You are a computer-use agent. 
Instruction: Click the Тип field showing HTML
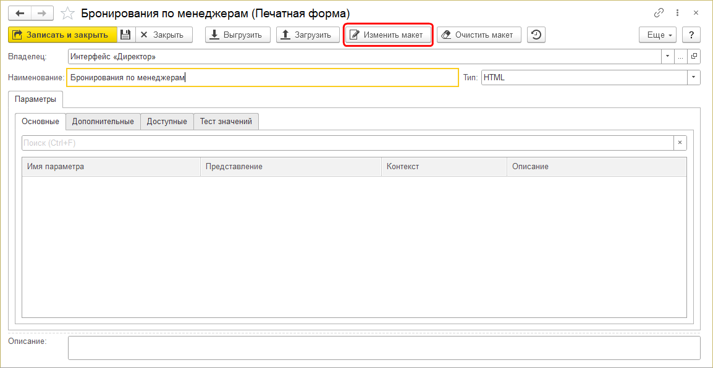(584, 78)
